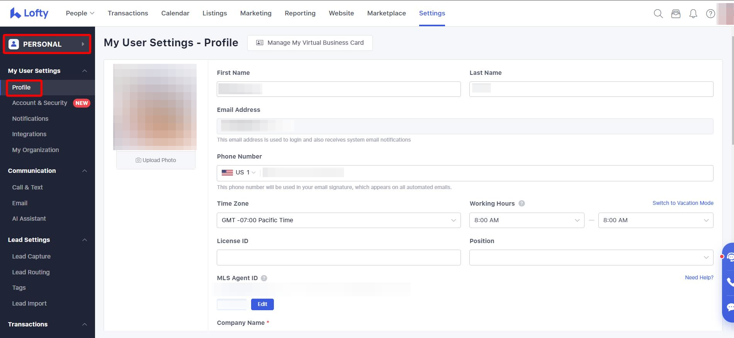Click the Upload Photo button

click(156, 160)
